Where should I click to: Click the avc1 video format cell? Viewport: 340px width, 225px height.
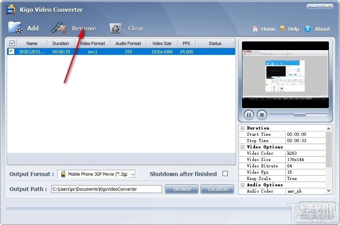click(93, 52)
